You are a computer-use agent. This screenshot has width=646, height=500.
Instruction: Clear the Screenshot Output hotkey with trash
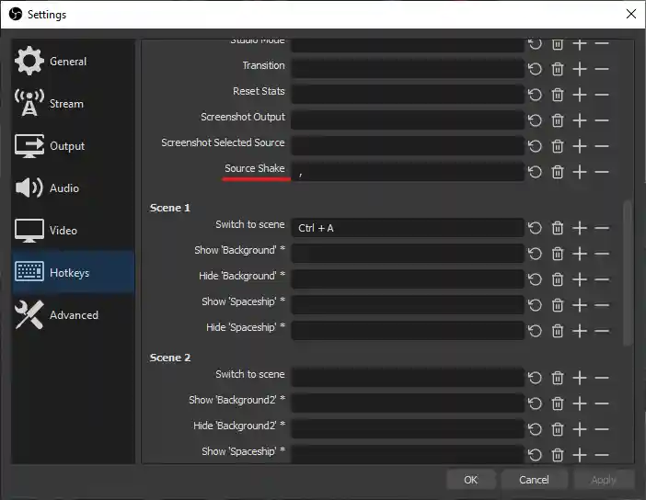(x=558, y=120)
